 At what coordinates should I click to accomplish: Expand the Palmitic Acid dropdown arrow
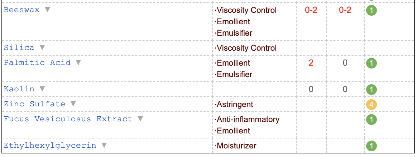pos(78,62)
